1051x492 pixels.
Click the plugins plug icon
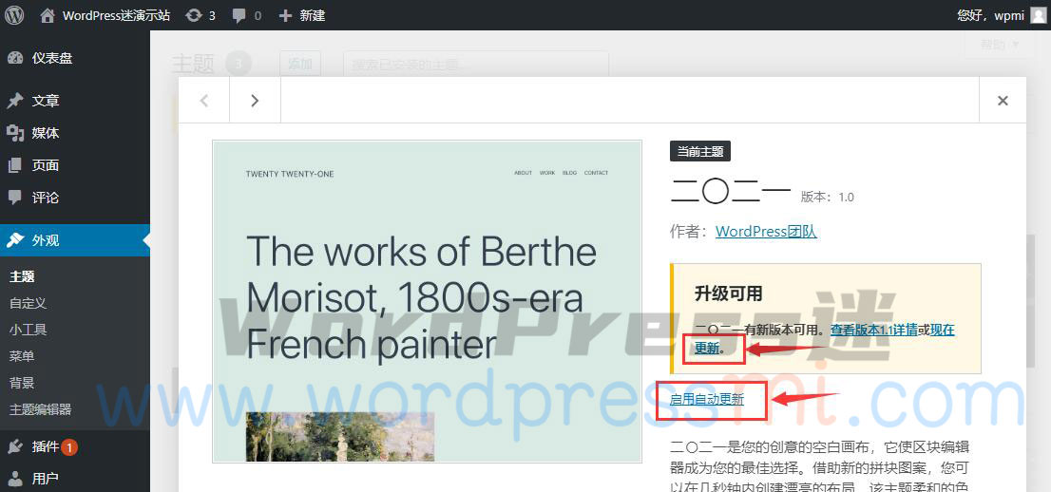coord(15,446)
